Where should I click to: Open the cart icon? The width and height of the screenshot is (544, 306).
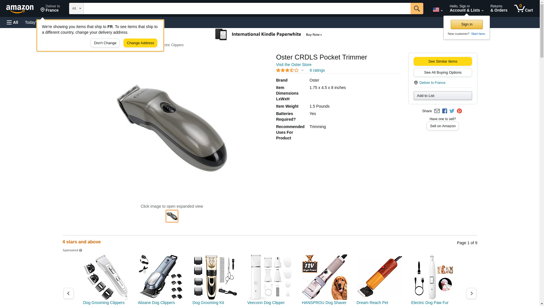pyautogui.click(x=524, y=8)
